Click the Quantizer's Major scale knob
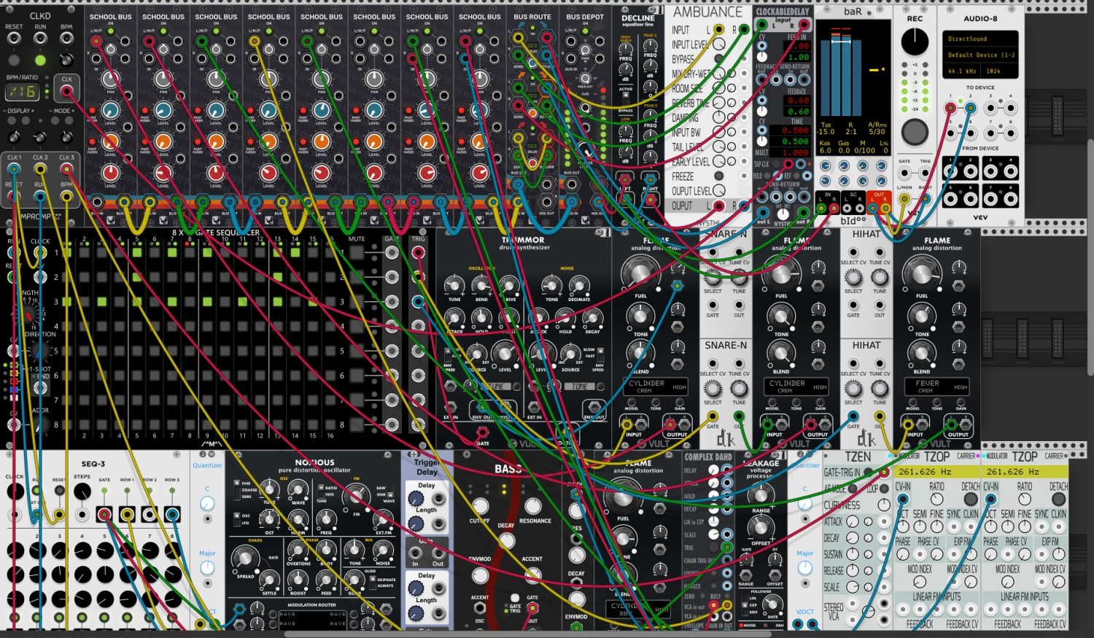 pos(207,568)
